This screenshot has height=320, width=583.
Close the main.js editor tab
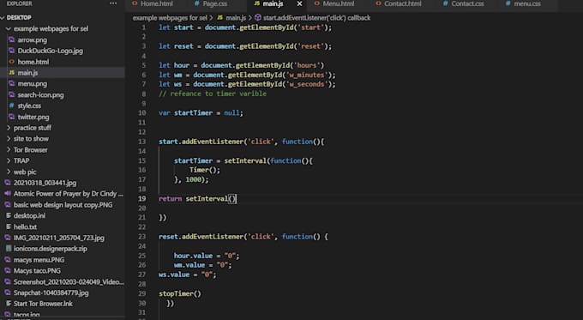[x=300, y=3]
